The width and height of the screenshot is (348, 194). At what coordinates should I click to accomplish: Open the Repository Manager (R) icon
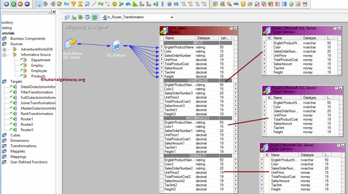pyautogui.click(x=7, y=4)
